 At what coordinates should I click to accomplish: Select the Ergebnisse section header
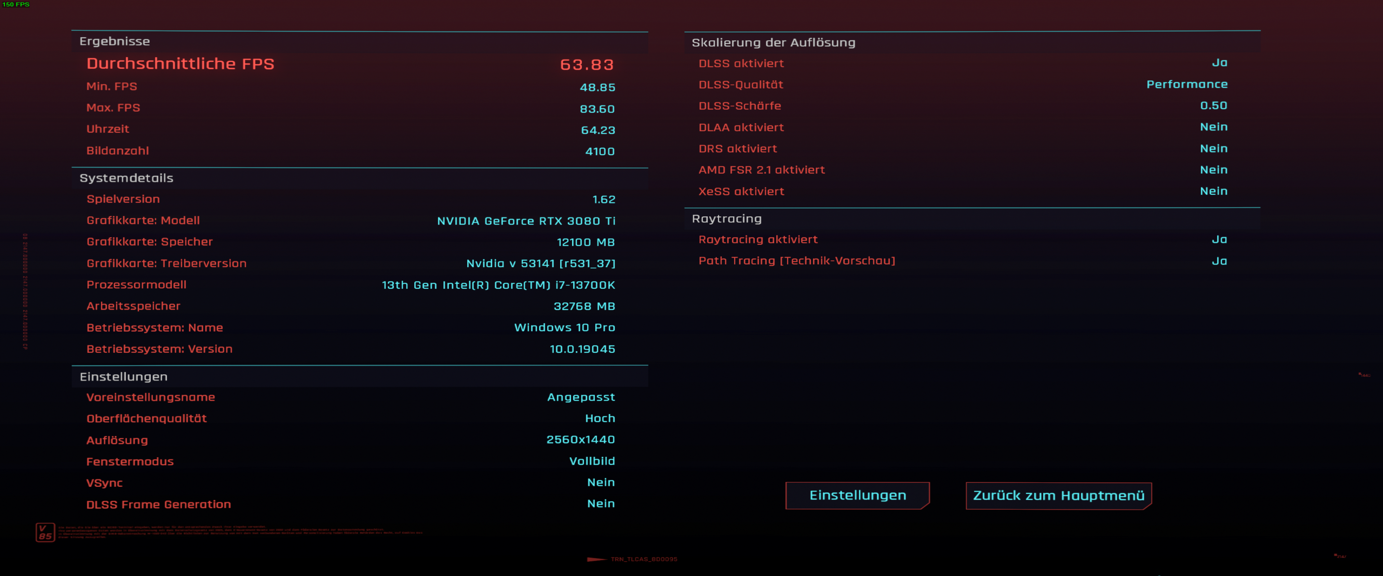pyautogui.click(x=115, y=41)
